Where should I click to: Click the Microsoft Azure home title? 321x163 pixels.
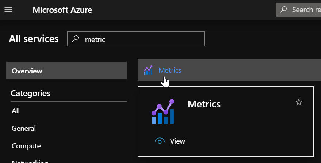coord(62,10)
